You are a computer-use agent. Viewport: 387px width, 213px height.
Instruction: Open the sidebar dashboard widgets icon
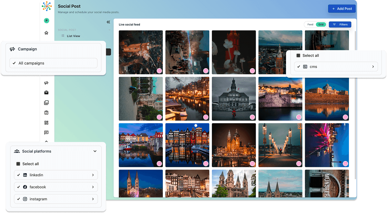point(46,123)
